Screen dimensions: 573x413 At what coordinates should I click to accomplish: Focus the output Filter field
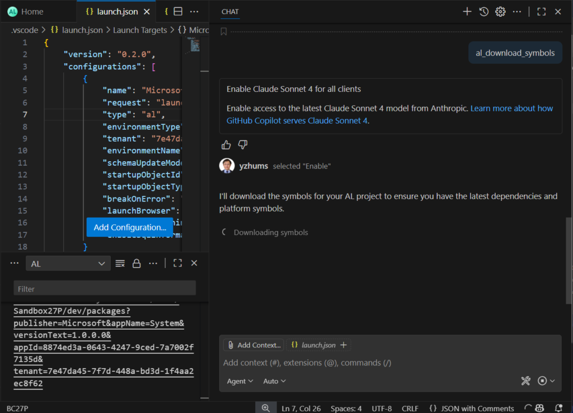point(105,288)
